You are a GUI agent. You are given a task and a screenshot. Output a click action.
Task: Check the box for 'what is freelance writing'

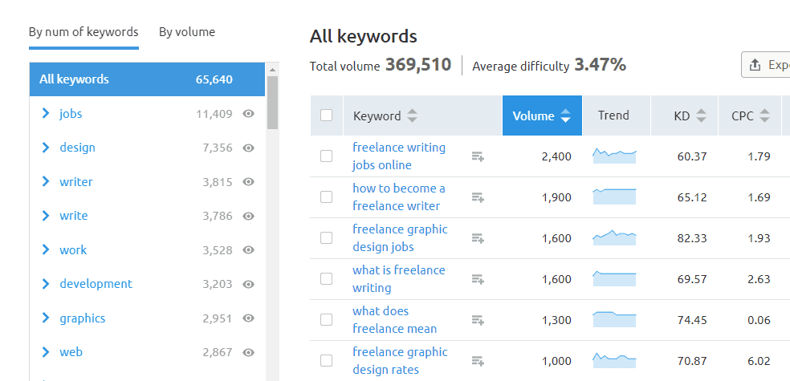pos(327,279)
